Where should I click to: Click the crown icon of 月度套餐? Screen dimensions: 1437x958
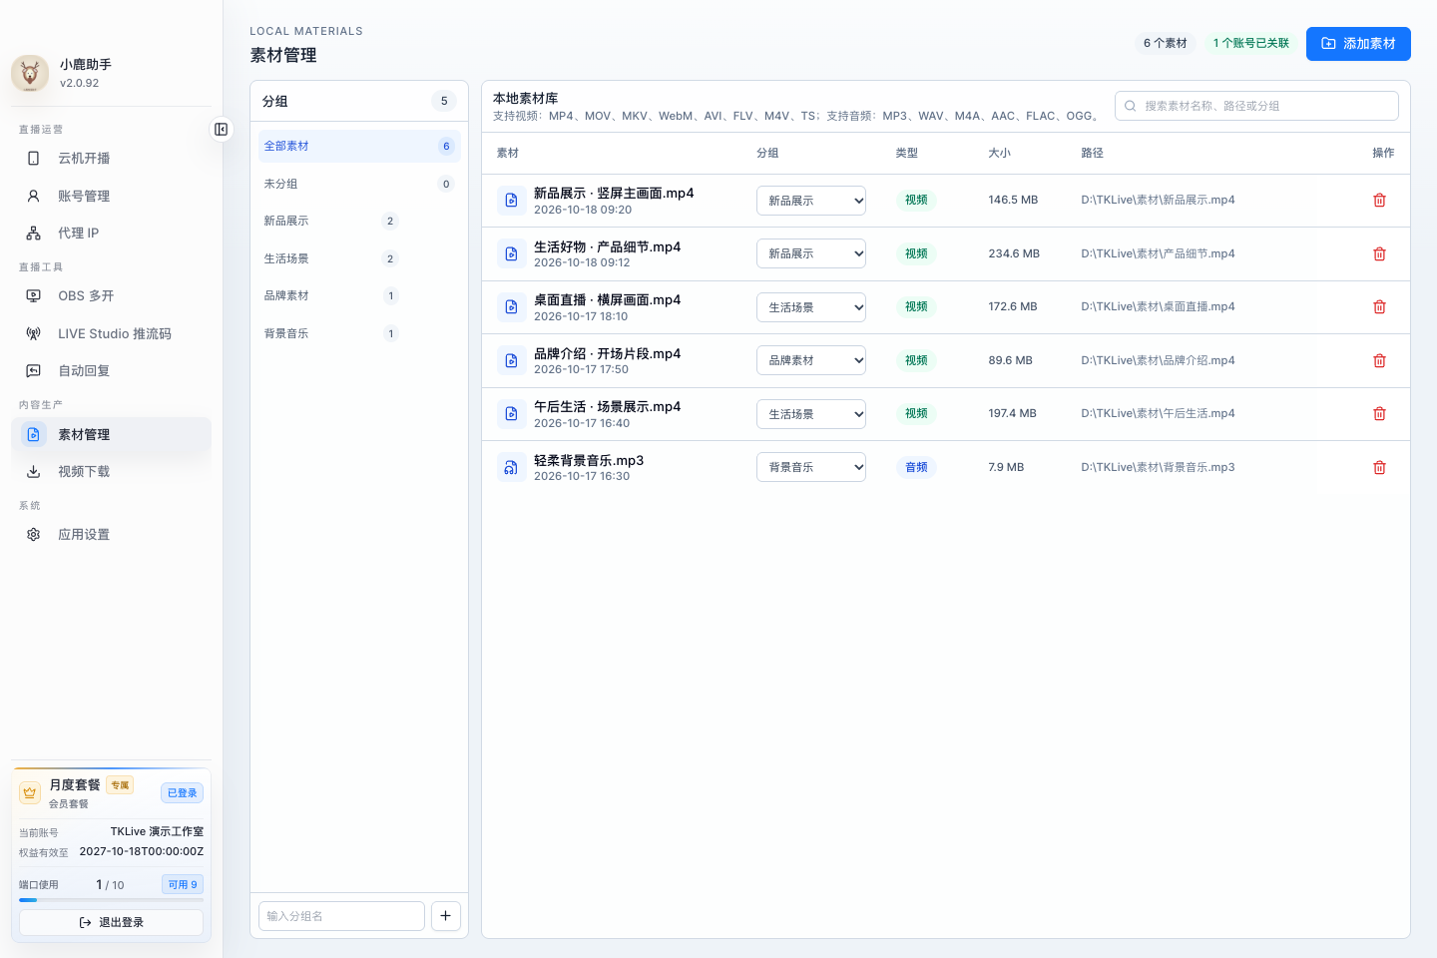[x=30, y=793]
